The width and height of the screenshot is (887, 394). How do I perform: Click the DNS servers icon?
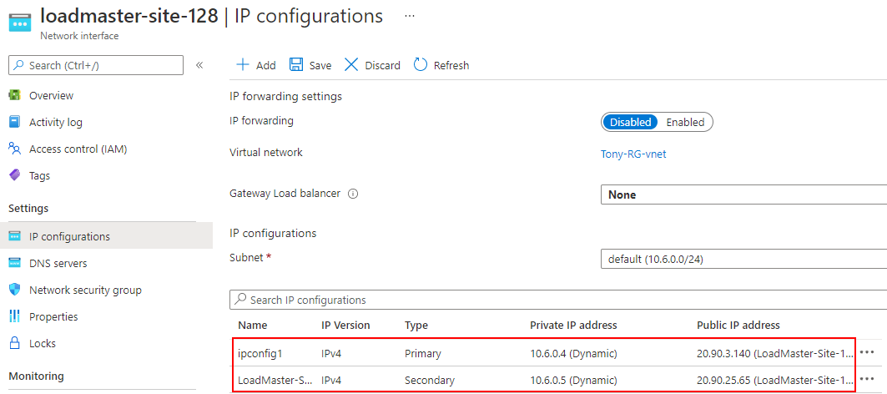point(15,263)
